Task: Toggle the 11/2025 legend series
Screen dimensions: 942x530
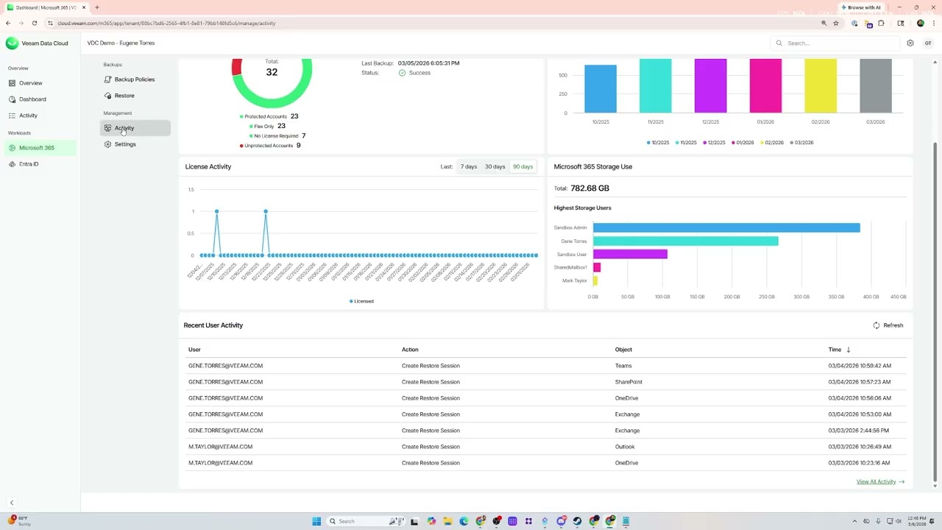Action: pyautogui.click(x=686, y=143)
